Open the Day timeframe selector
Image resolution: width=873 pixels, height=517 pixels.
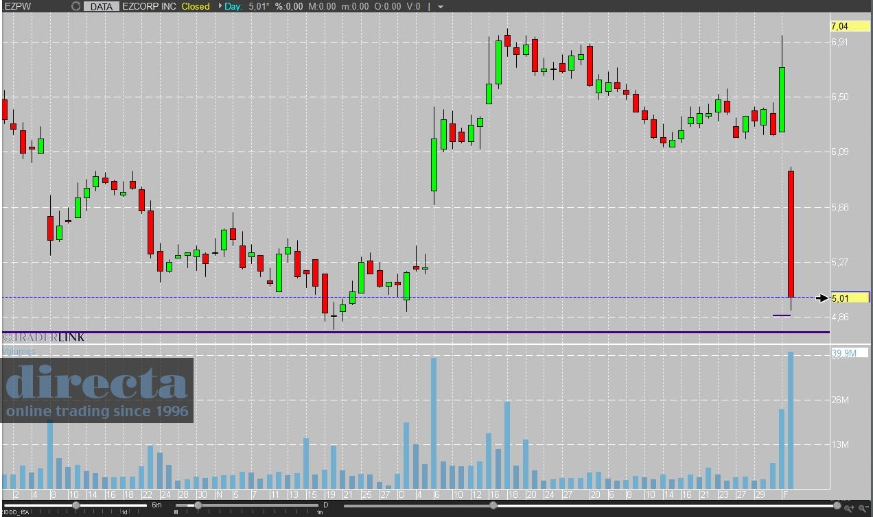[234, 6]
